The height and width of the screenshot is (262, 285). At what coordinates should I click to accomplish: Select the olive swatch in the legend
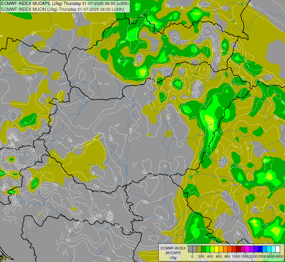point(199,249)
